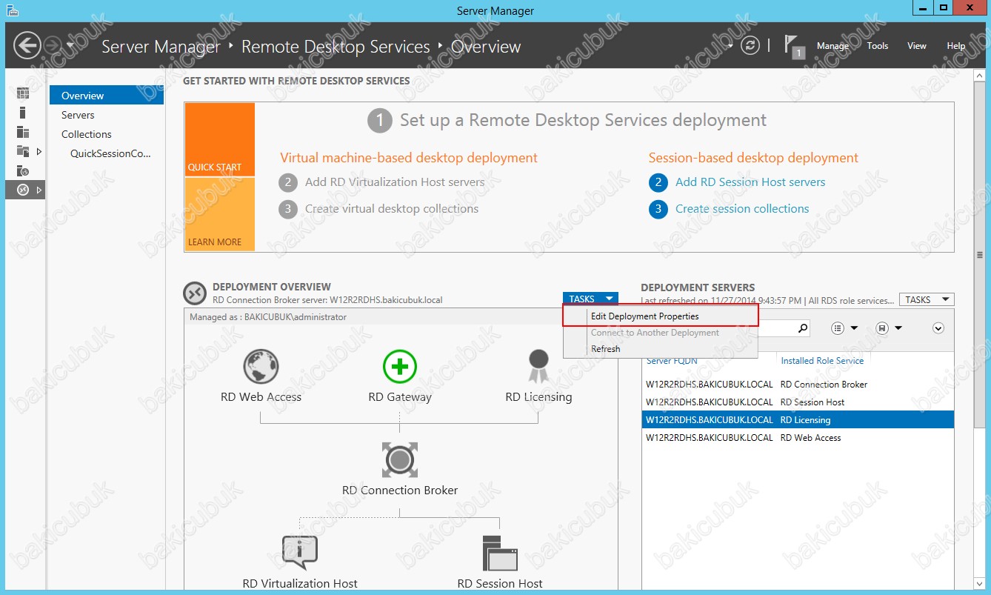Click the RD Gateway green plus icon
This screenshot has height=595, width=991.
coord(400,367)
